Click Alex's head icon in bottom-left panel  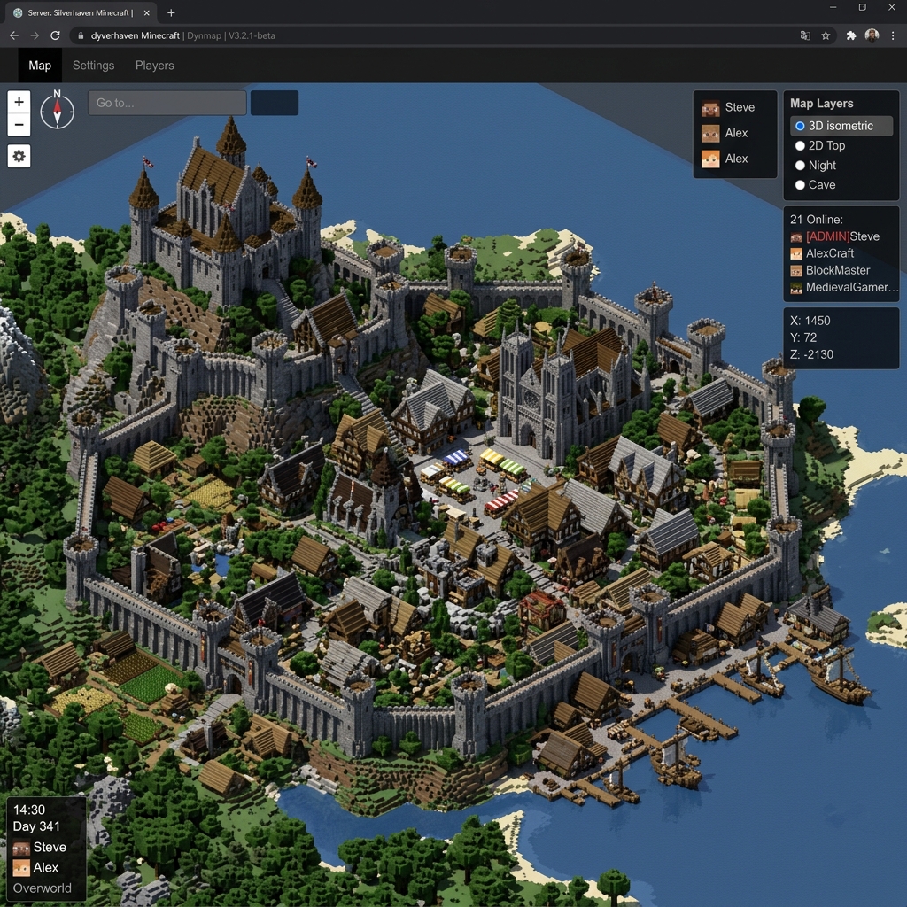click(21, 868)
